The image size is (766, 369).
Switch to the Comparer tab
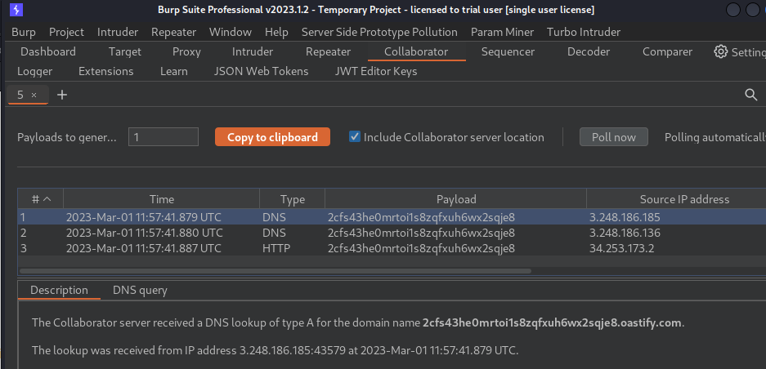[x=667, y=51]
